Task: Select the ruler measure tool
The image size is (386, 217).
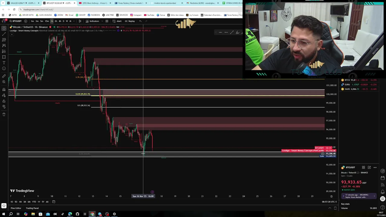Action: pyautogui.click(x=4, y=76)
